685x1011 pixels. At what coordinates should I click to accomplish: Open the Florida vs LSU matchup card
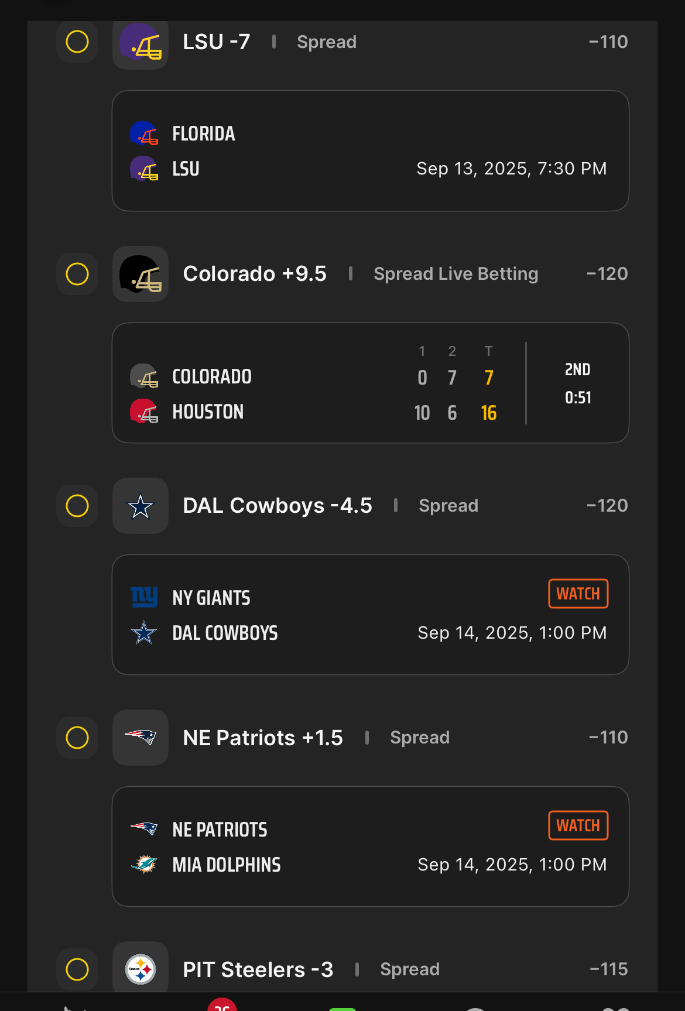(371, 151)
